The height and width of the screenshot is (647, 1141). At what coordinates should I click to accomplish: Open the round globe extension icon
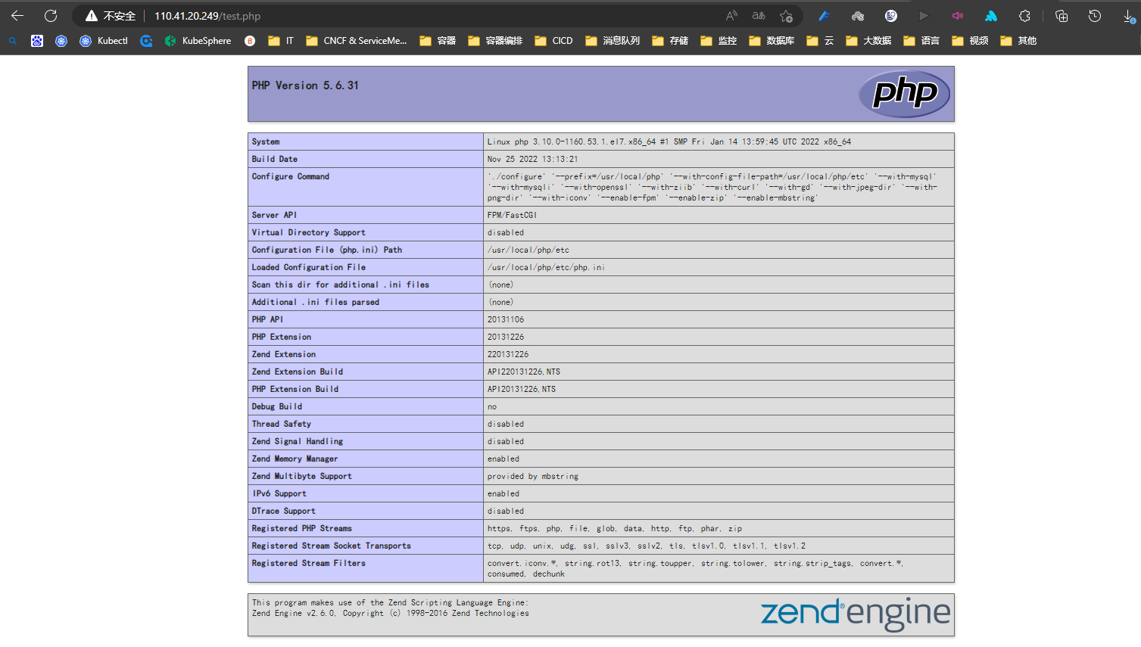pyautogui.click(x=891, y=16)
